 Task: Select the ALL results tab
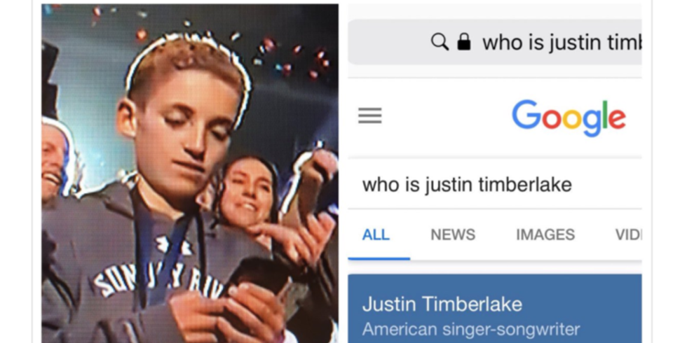(x=376, y=235)
